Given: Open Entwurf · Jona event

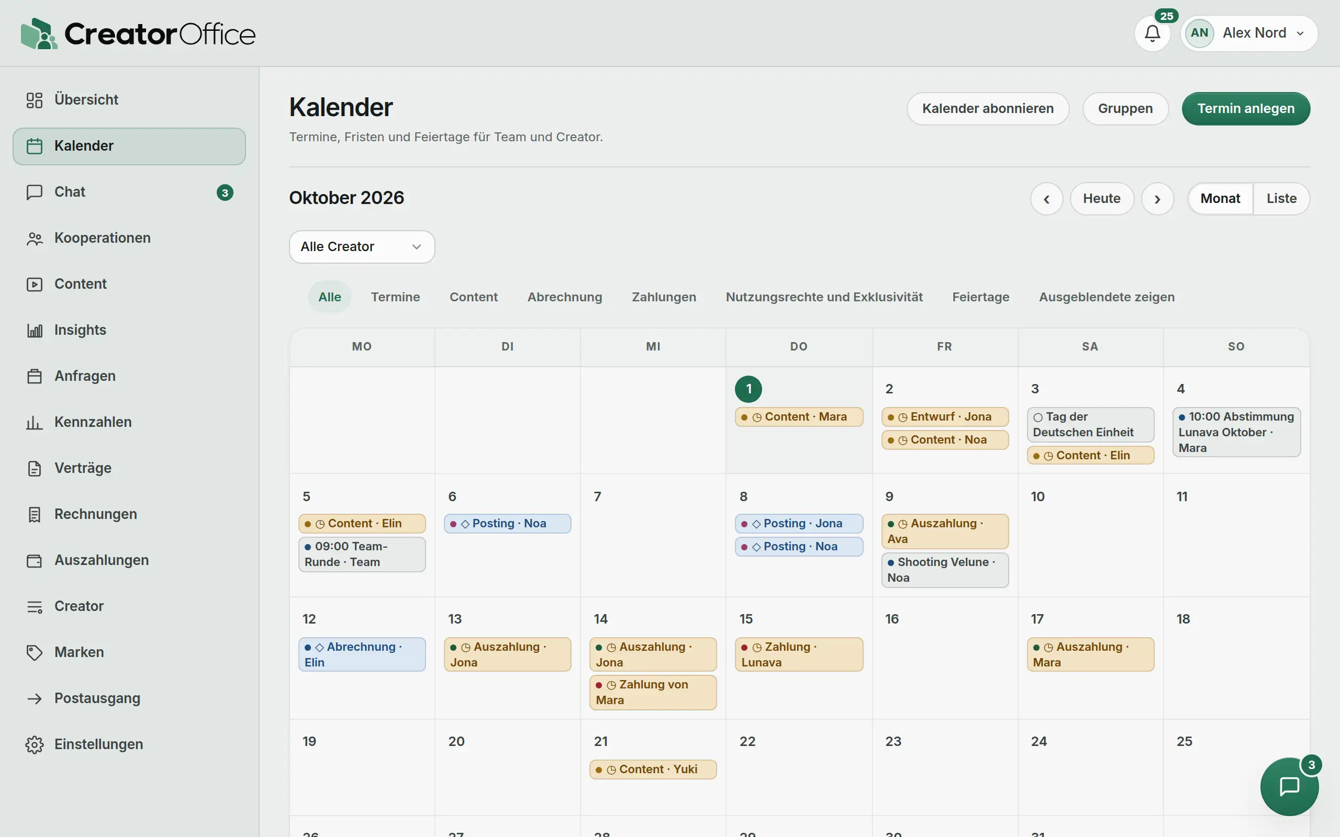Looking at the screenshot, I should click(945, 417).
